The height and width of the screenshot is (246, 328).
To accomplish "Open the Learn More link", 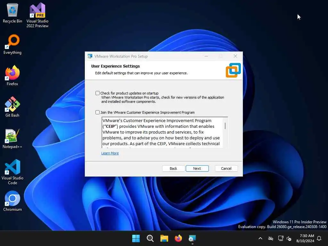I will pyautogui.click(x=110, y=153).
